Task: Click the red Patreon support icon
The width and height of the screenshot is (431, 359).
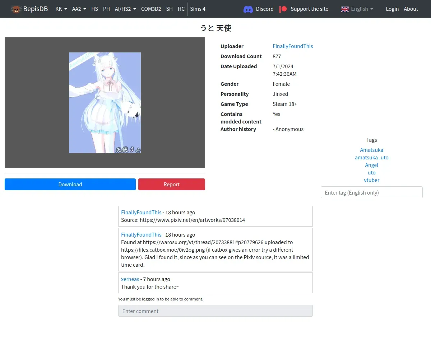Action: tap(283, 9)
